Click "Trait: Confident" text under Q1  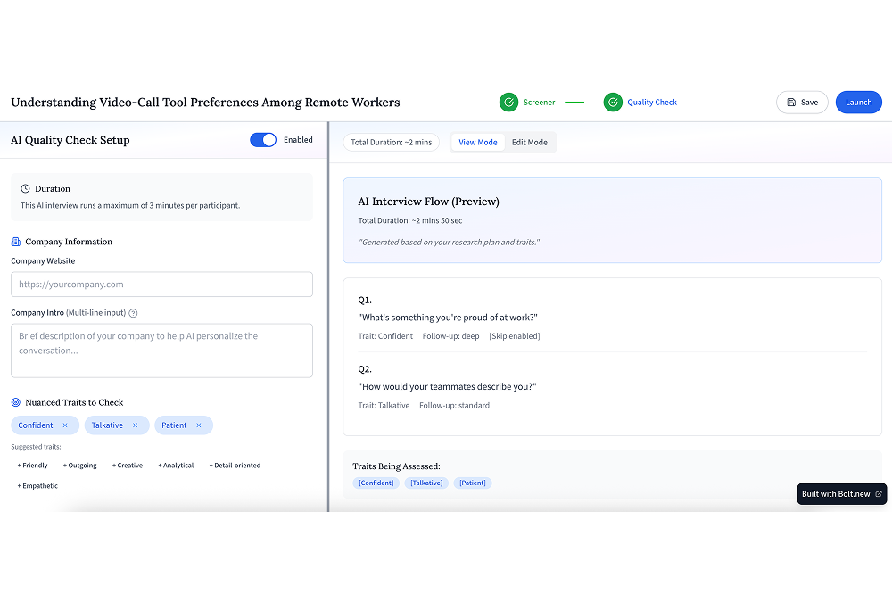pos(385,336)
